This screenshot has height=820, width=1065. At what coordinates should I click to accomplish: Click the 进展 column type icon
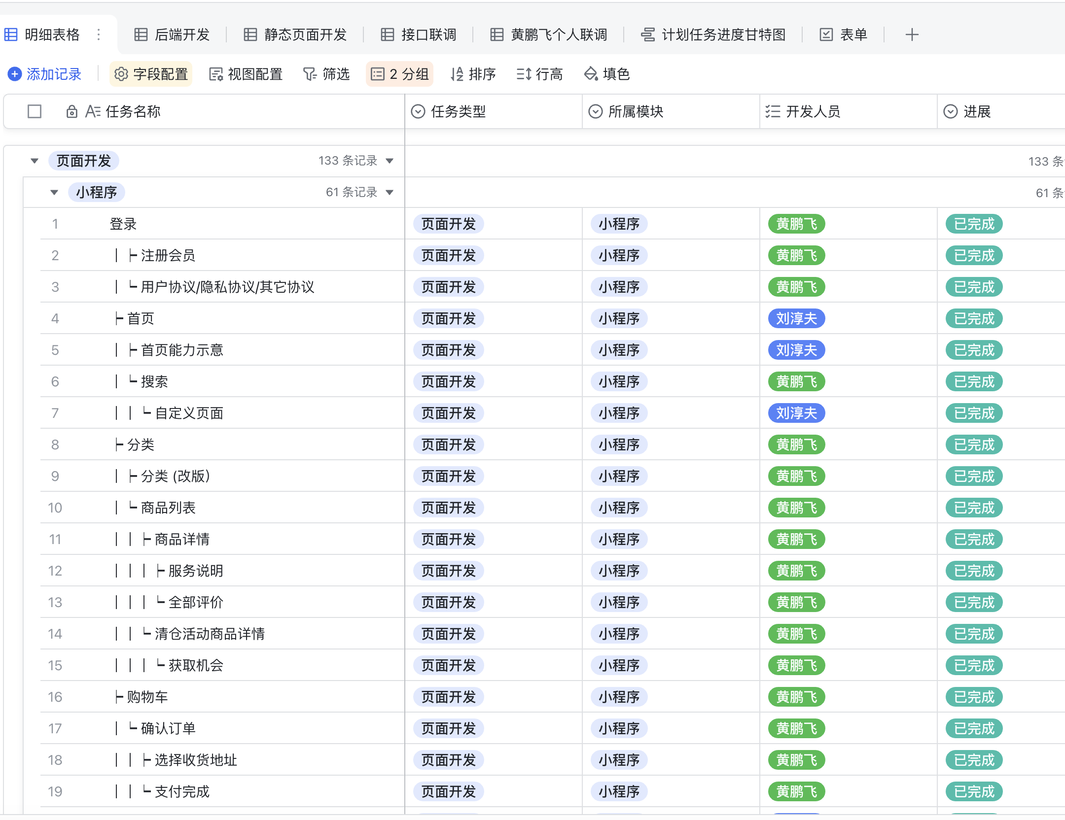(x=950, y=111)
